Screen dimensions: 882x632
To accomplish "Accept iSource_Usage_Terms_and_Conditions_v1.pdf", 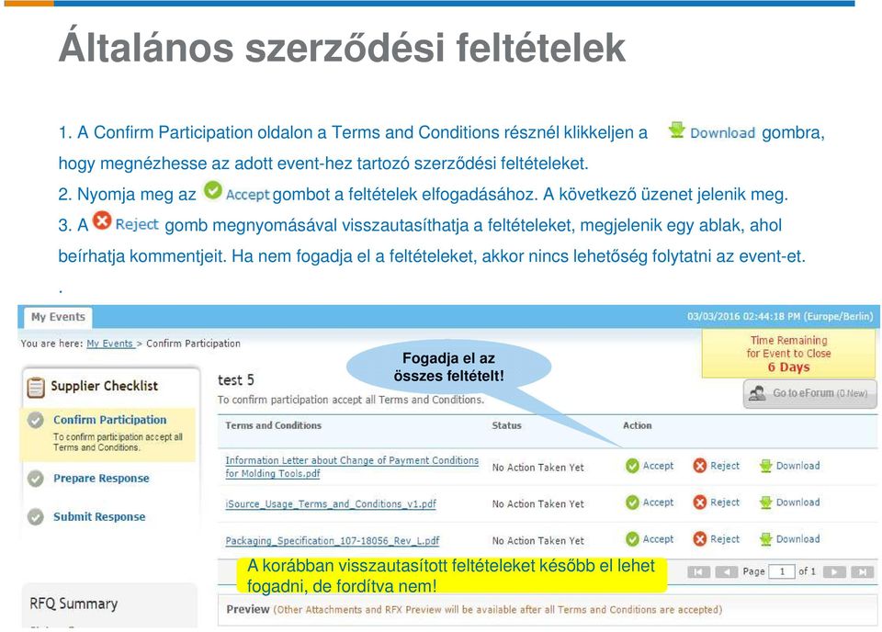I will (x=650, y=502).
